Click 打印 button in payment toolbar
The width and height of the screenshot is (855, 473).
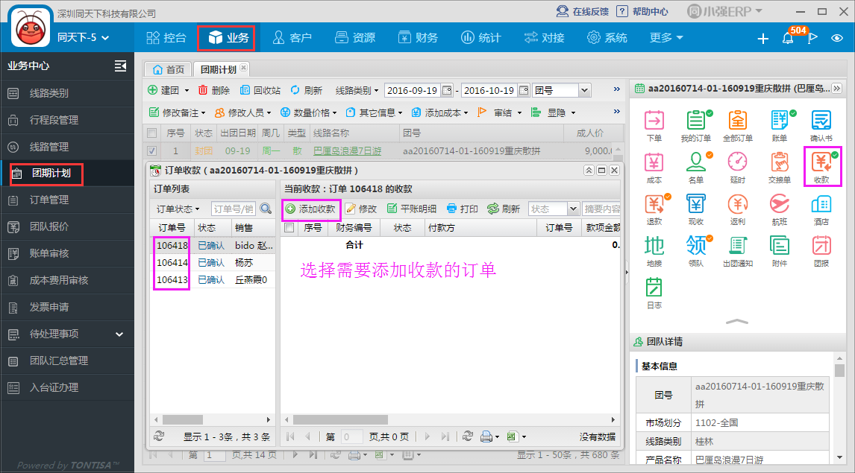[462, 209]
